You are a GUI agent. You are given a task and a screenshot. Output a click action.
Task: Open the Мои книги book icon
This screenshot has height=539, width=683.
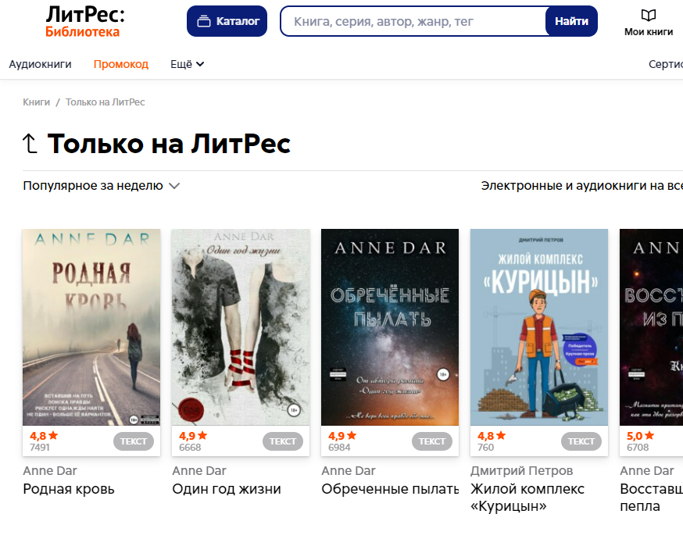(648, 16)
